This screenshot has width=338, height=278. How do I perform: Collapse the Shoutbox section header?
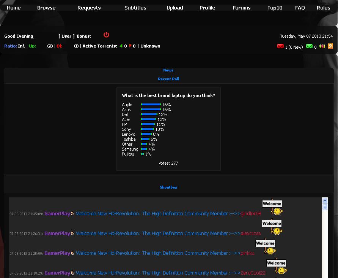pyautogui.click(x=168, y=187)
